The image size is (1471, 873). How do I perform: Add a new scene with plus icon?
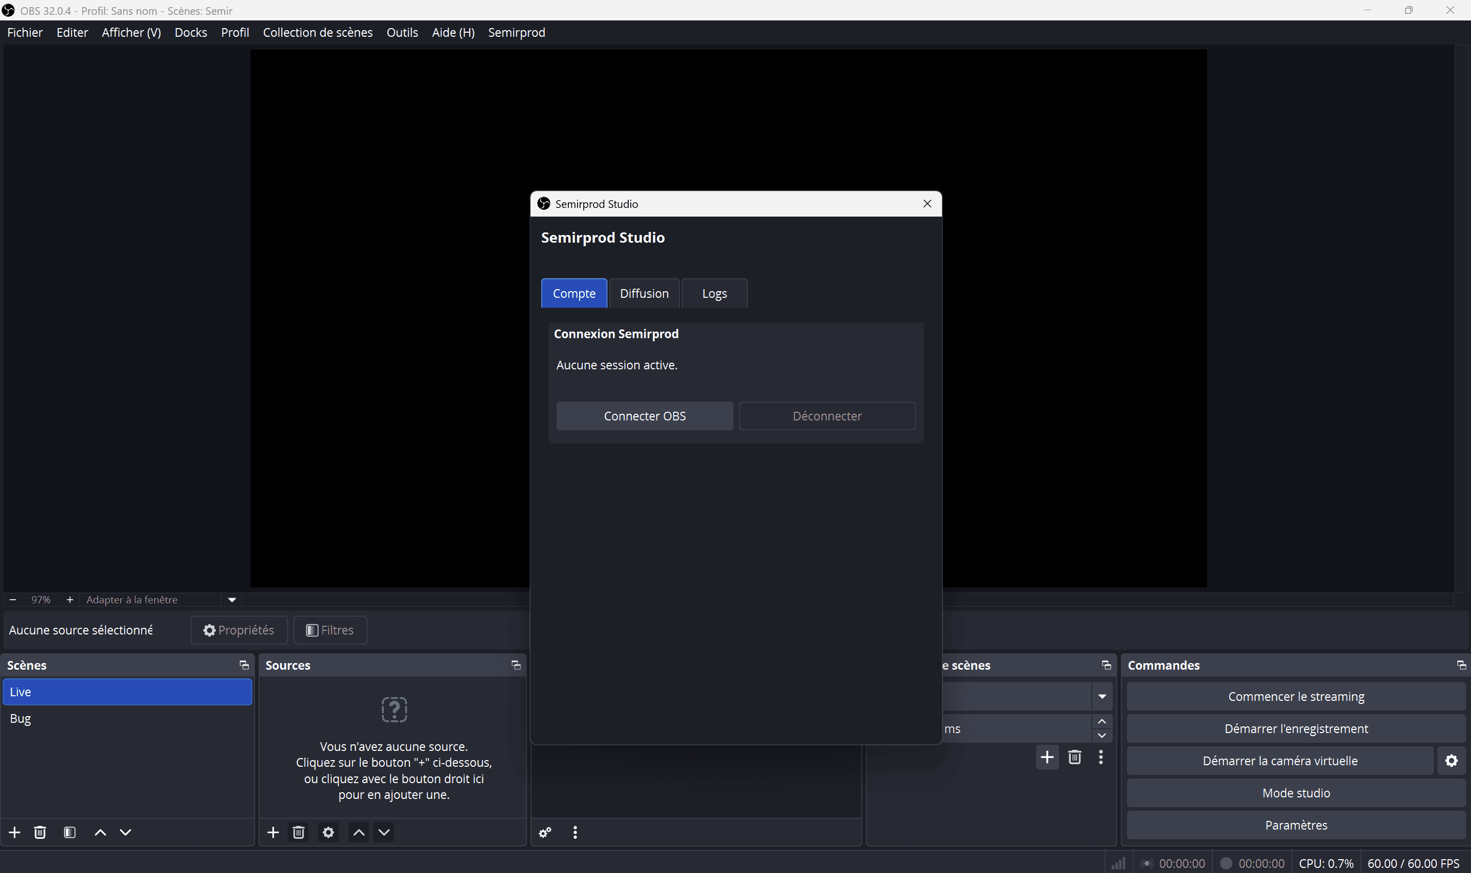coord(15,832)
